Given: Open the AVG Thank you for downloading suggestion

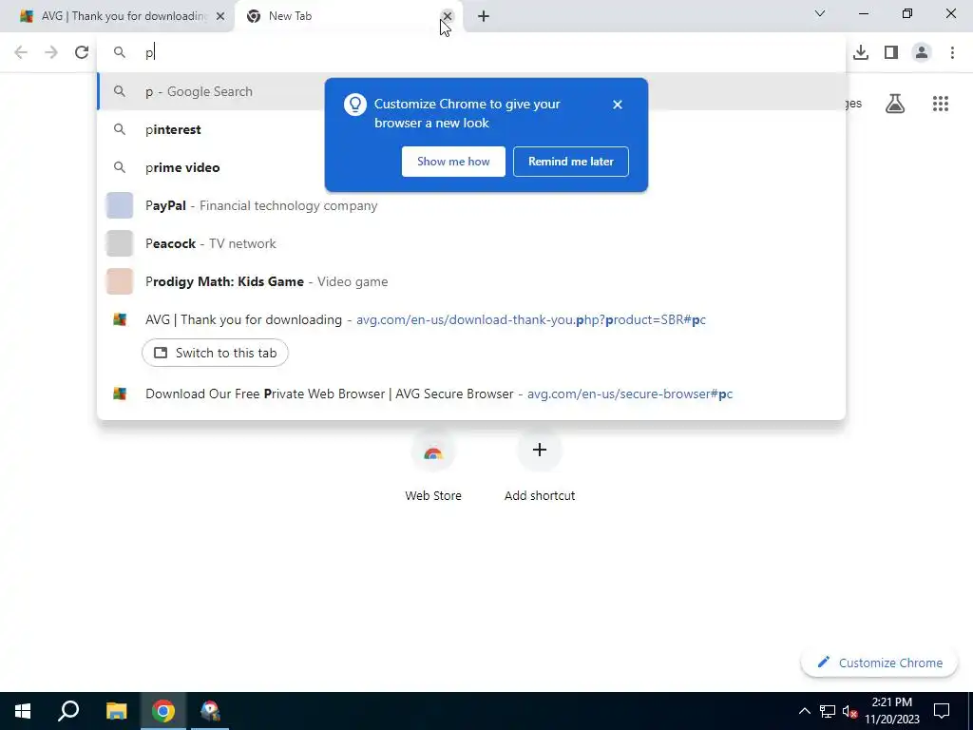Looking at the screenshot, I should [471, 319].
